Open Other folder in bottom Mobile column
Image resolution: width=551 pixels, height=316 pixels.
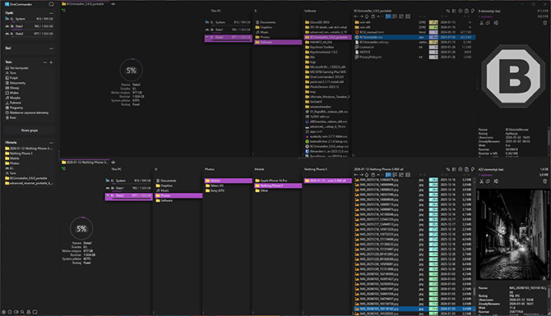pos(262,190)
